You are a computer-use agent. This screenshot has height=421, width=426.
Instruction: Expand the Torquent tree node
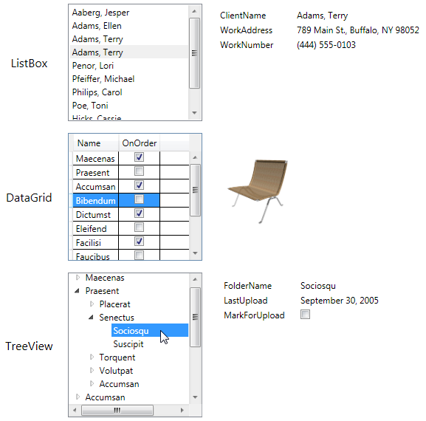pos(92,357)
